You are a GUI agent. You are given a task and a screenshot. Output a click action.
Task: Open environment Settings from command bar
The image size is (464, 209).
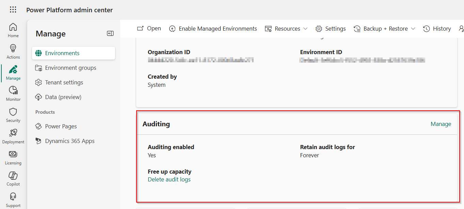tap(331, 29)
